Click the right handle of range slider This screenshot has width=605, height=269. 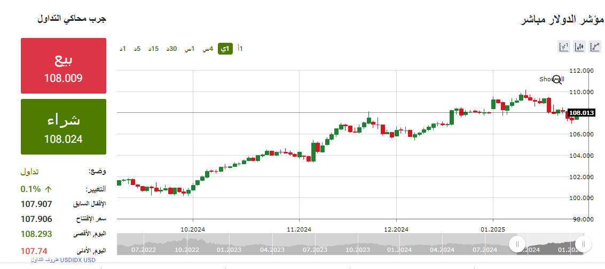(583, 244)
